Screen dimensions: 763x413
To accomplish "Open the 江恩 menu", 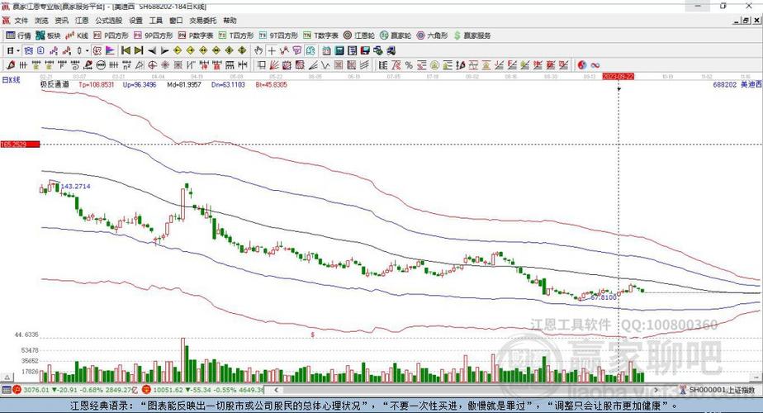I will pos(82,21).
